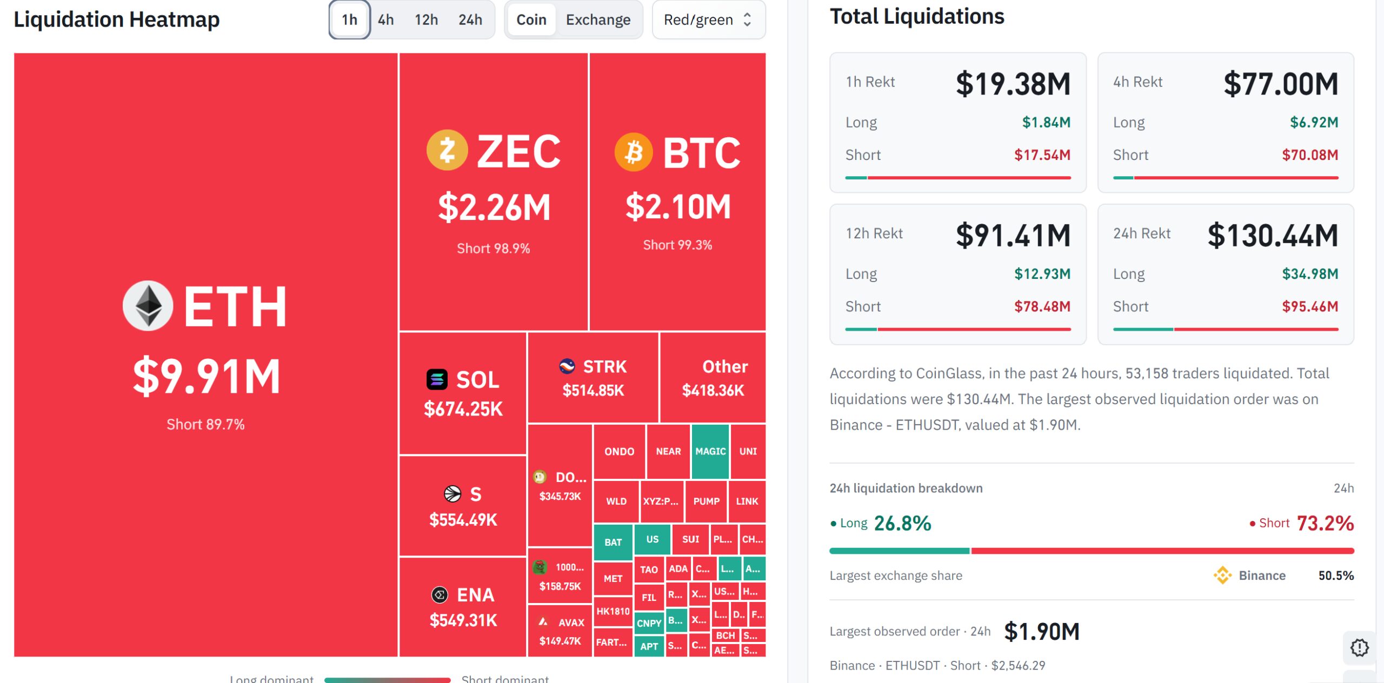
Task: Click the Sonic S coin icon
Action: click(453, 494)
